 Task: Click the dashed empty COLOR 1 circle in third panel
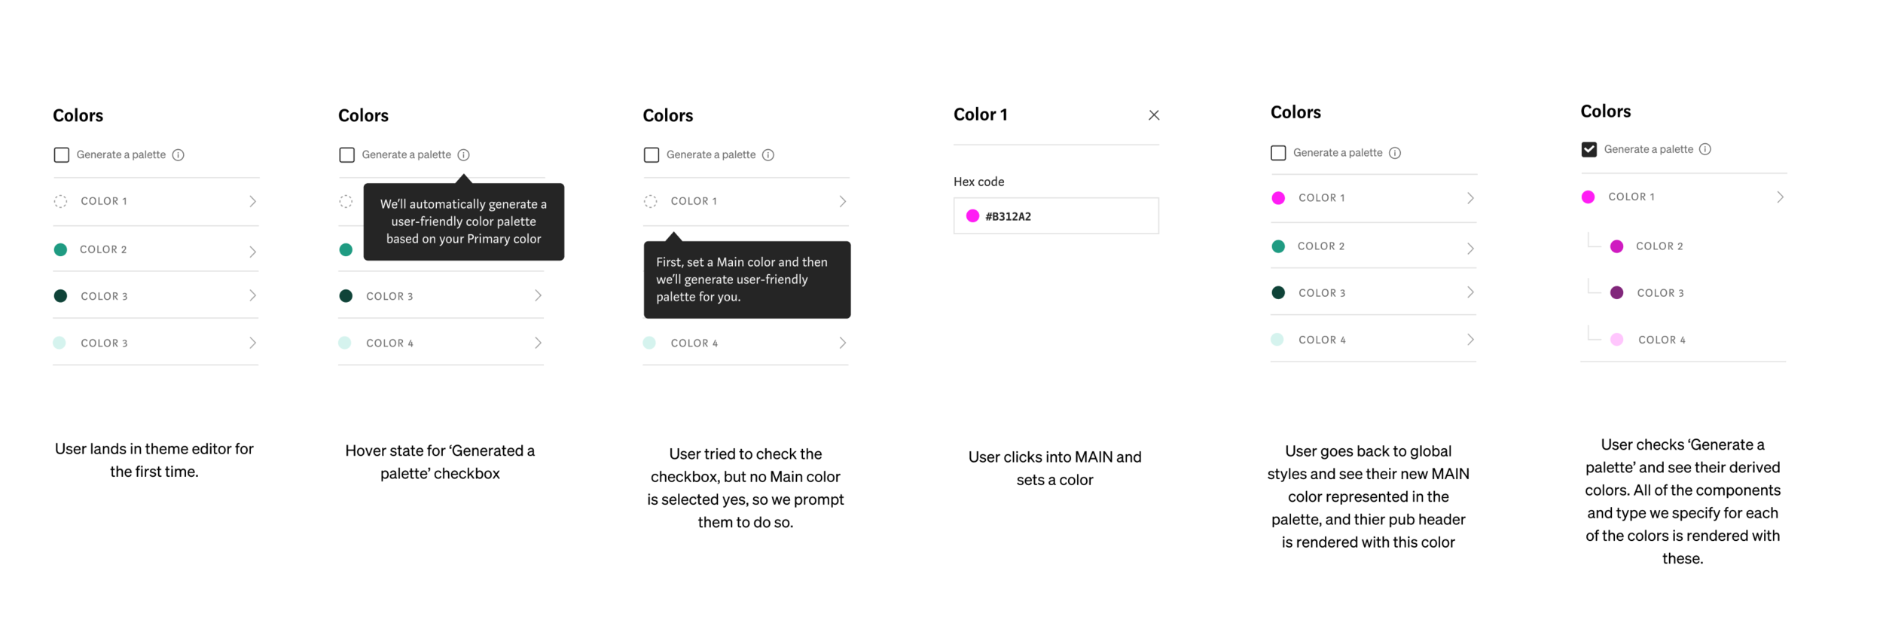651,201
